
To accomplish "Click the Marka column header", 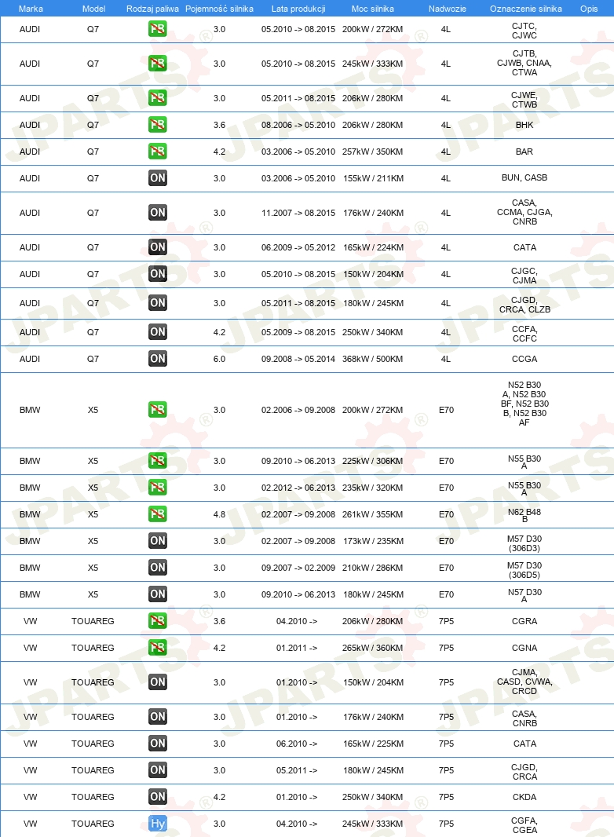I will (x=31, y=9).
